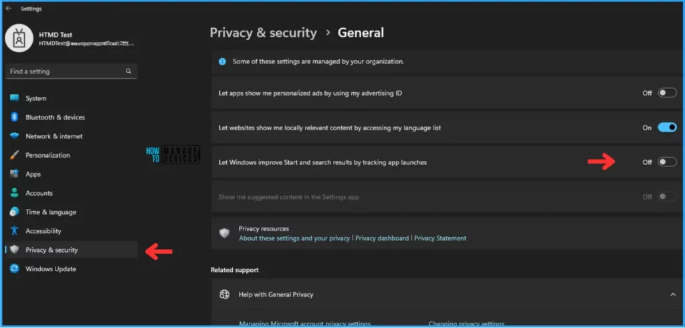Click the Personalization paintbrush icon
685x328 pixels.
pyautogui.click(x=15, y=155)
